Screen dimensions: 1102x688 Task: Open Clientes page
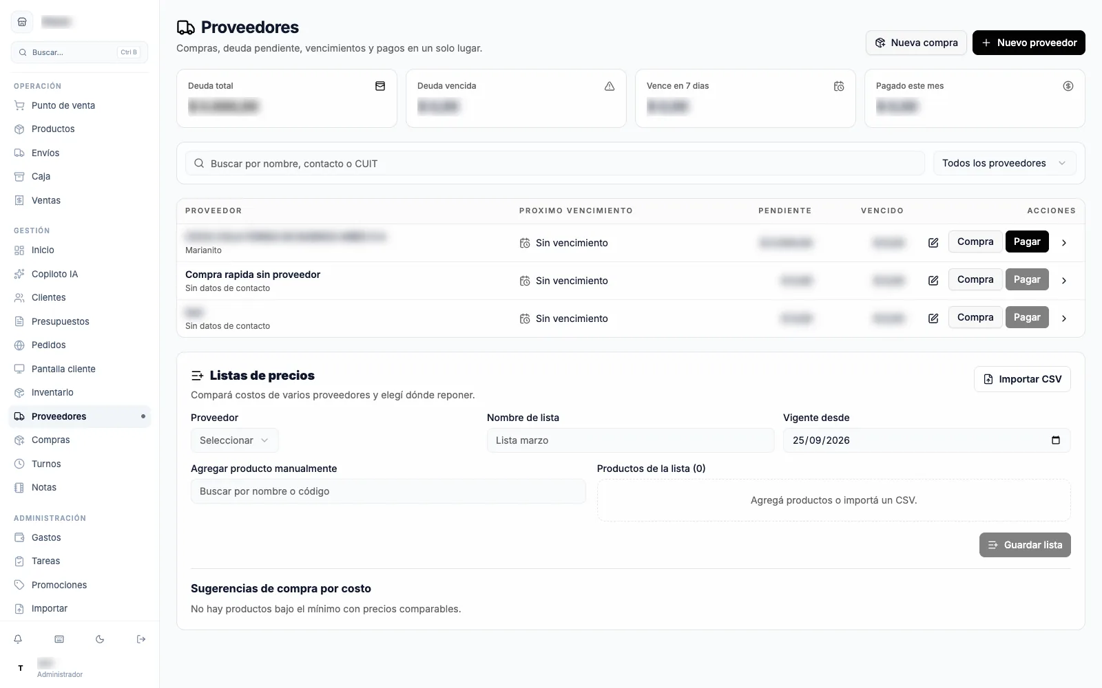pyautogui.click(x=80, y=297)
